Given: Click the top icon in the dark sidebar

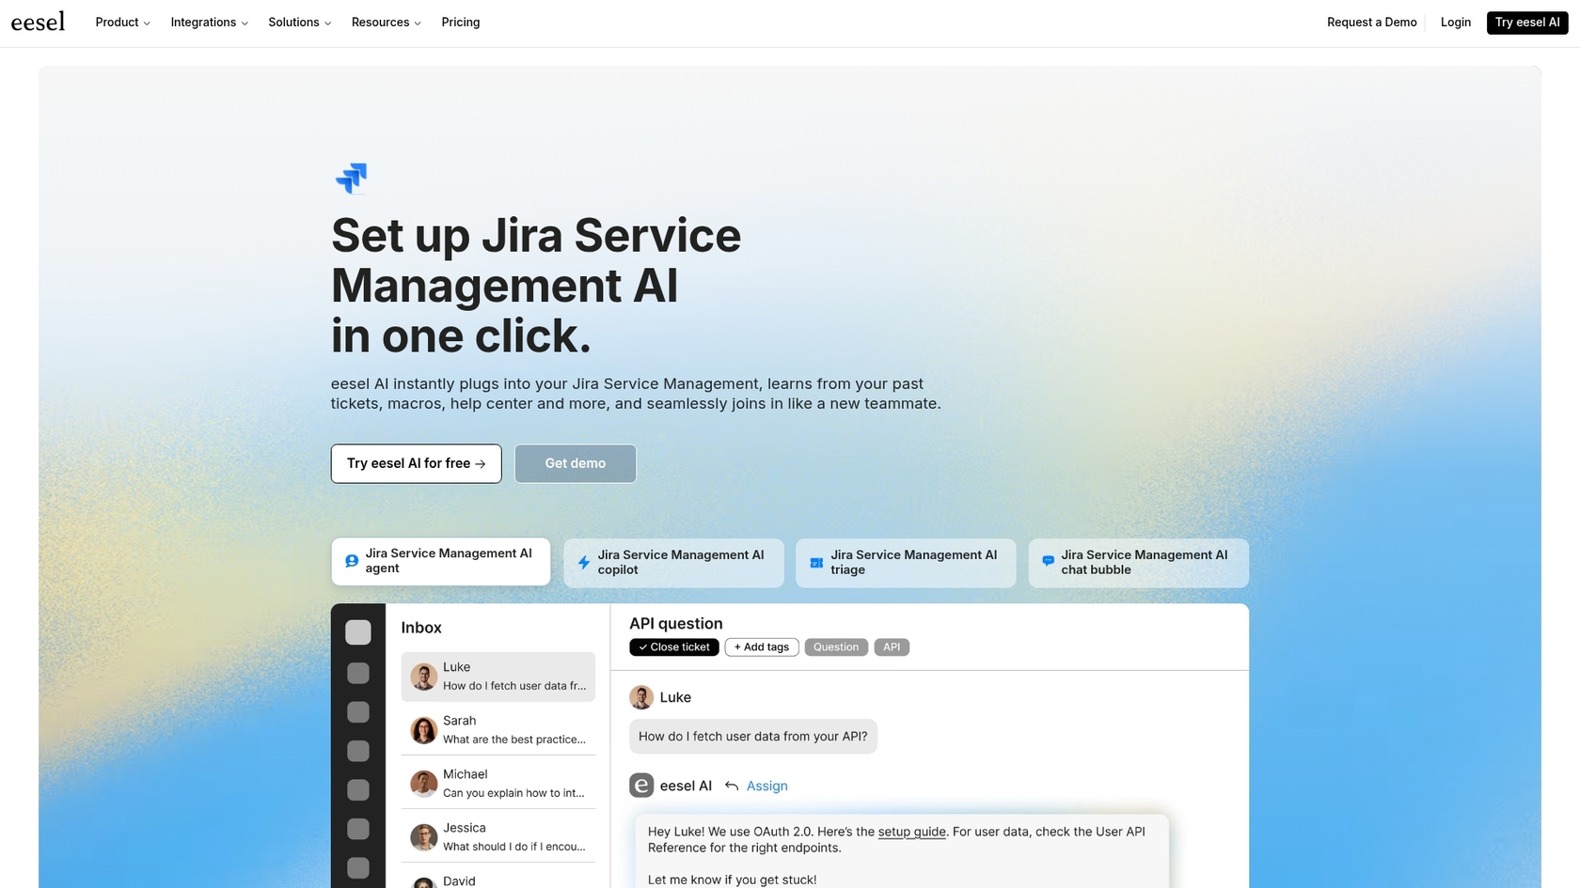Looking at the screenshot, I should pos(358,632).
